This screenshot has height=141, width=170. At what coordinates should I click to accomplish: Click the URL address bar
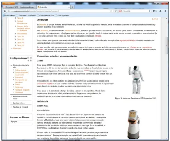59,11
